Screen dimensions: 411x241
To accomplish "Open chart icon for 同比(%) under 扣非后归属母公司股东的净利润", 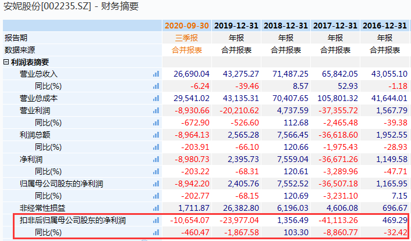I will [x=156, y=233].
